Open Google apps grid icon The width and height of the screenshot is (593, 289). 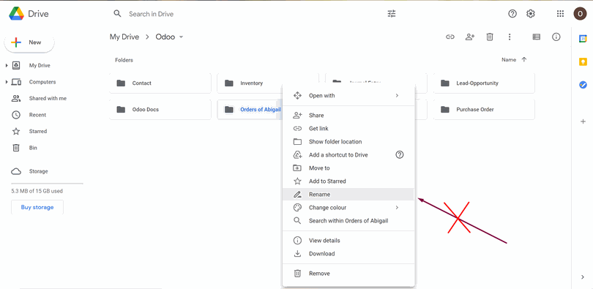point(561,14)
